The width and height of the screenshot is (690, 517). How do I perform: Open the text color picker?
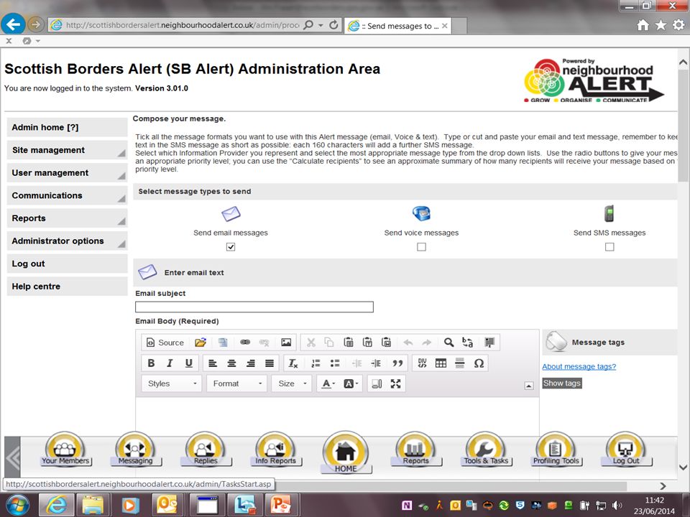click(x=328, y=383)
